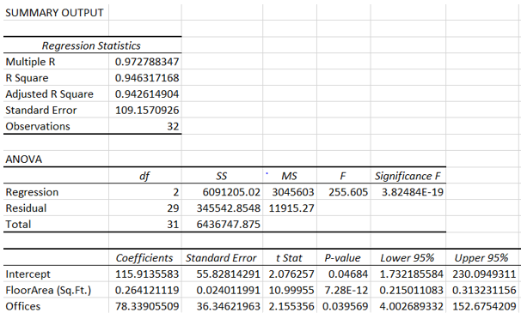The height and width of the screenshot is (313, 521).
Task: Select Offices Lower 95% value 4.002689332
Action: click(411, 306)
